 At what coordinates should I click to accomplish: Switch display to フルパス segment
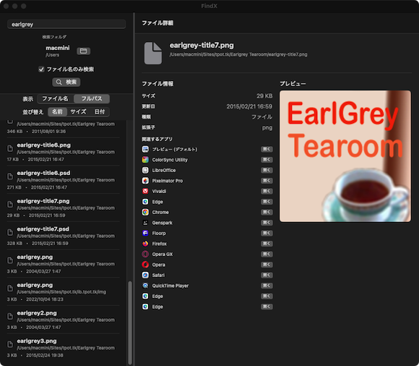92,98
